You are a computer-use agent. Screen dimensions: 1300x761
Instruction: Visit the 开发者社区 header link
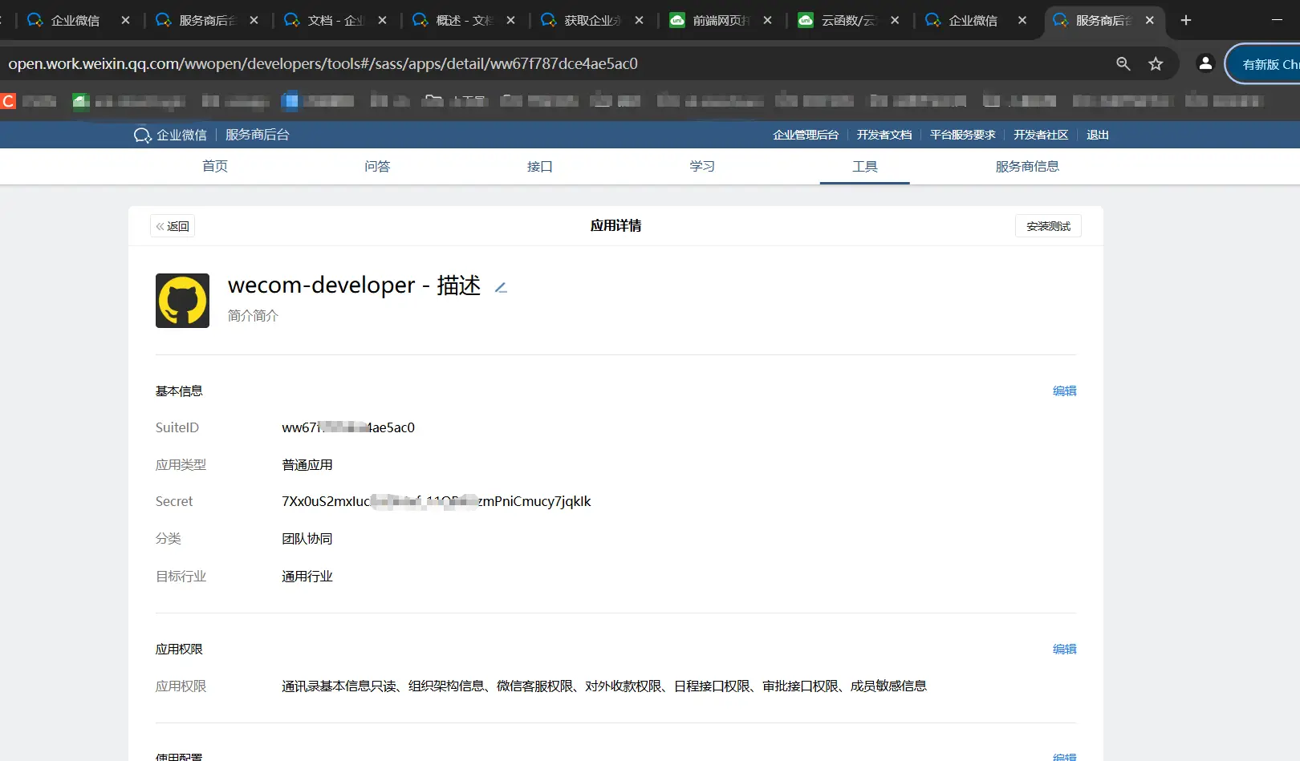click(x=1041, y=135)
